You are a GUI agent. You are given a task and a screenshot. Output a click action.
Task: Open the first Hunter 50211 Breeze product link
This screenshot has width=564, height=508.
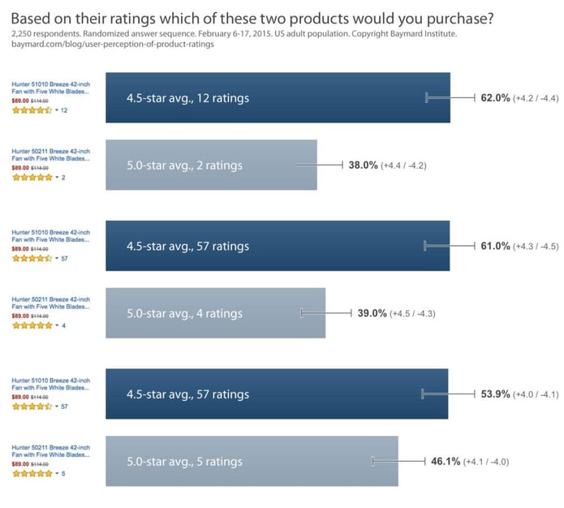tap(50, 155)
